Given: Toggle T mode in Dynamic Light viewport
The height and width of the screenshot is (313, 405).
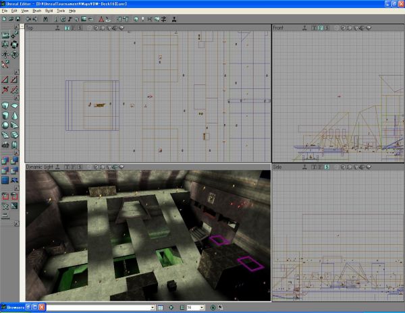Looking at the screenshot, I should point(67,167).
